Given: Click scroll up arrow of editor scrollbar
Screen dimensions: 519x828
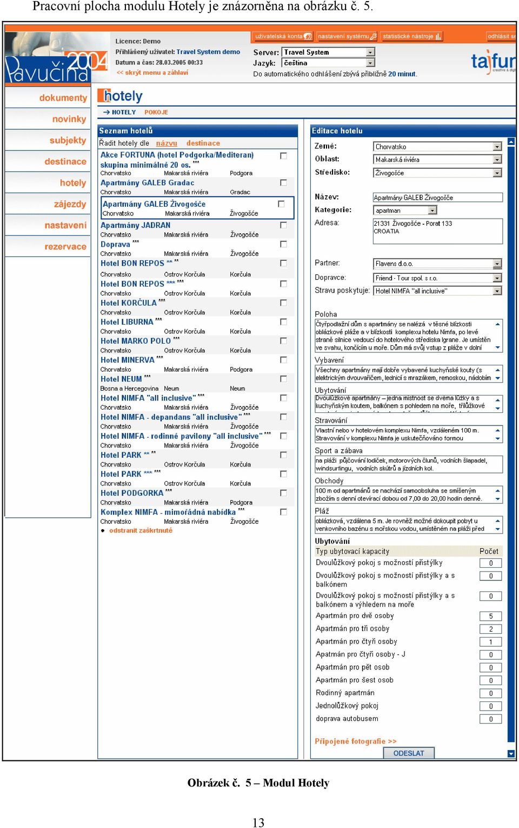Looking at the screenshot, I should point(511,142).
